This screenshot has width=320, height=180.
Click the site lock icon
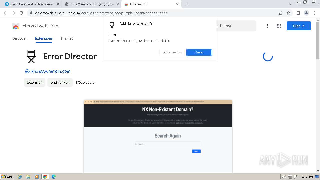click(31, 13)
